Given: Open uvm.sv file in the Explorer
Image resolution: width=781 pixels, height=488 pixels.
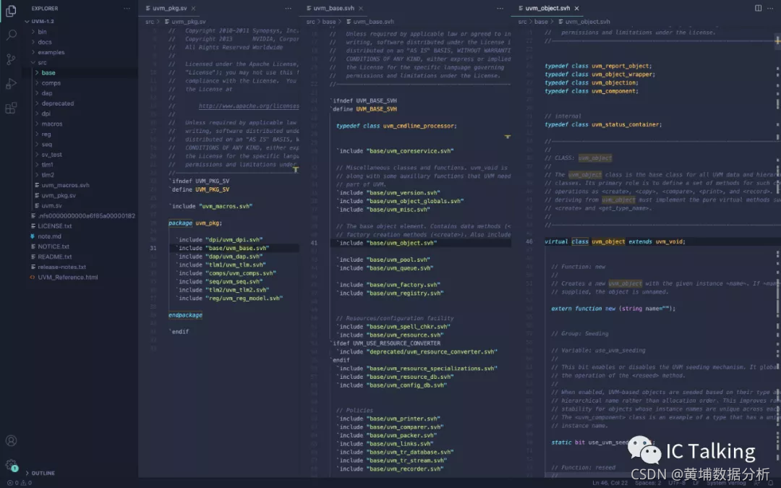Looking at the screenshot, I should [x=52, y=205].
